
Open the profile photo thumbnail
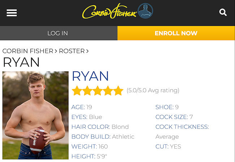coord(35,115)
